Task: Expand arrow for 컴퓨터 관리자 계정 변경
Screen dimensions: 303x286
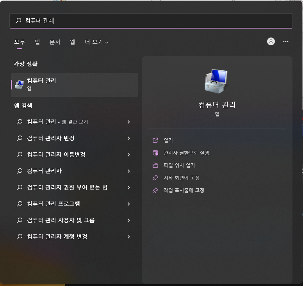Action: pos(129,237)
